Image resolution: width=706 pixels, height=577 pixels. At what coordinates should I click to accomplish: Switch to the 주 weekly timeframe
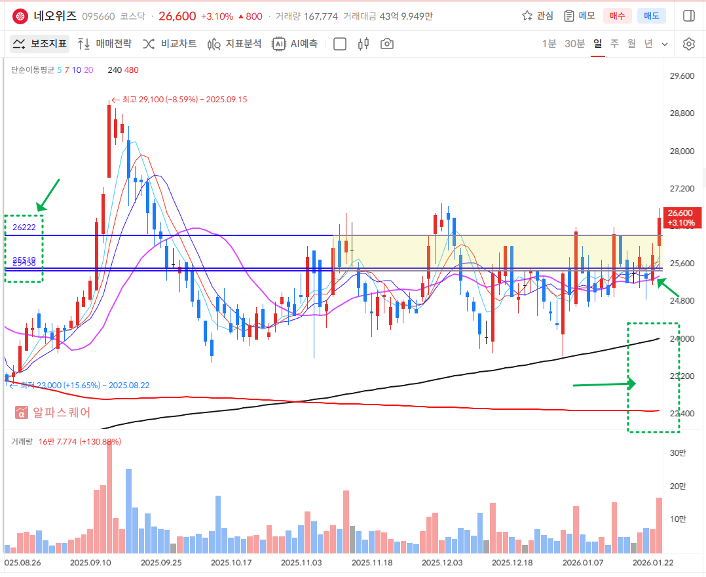point(614,44)
